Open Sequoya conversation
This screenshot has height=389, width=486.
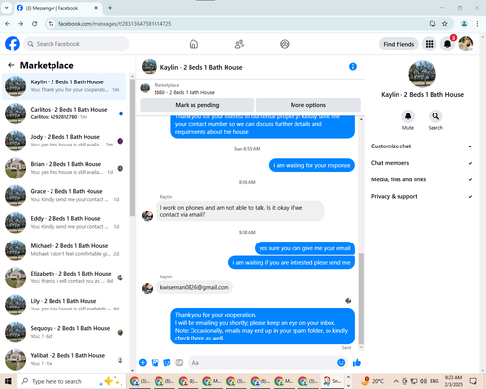[x=64, y=332]
